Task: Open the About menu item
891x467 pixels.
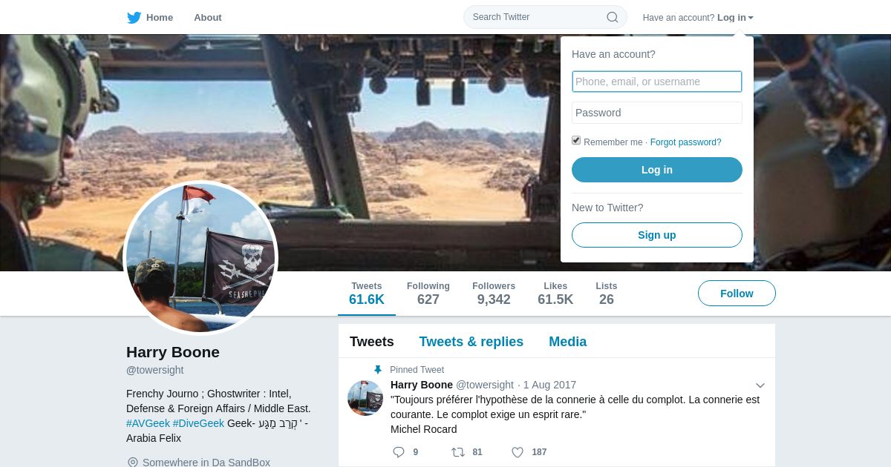Action: pos(208,17)
